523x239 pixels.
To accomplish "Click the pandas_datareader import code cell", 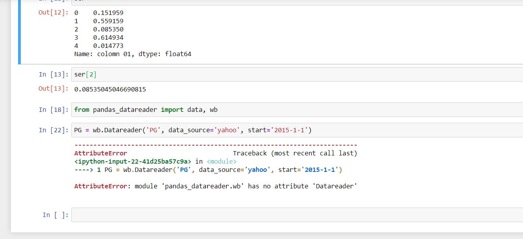I will point(297,109).
